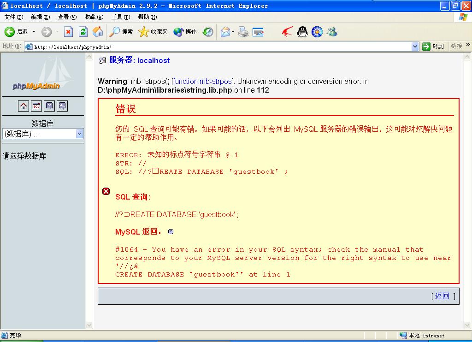
Task: Open the 收藏(A) menu
Action: tap(94, 17)
